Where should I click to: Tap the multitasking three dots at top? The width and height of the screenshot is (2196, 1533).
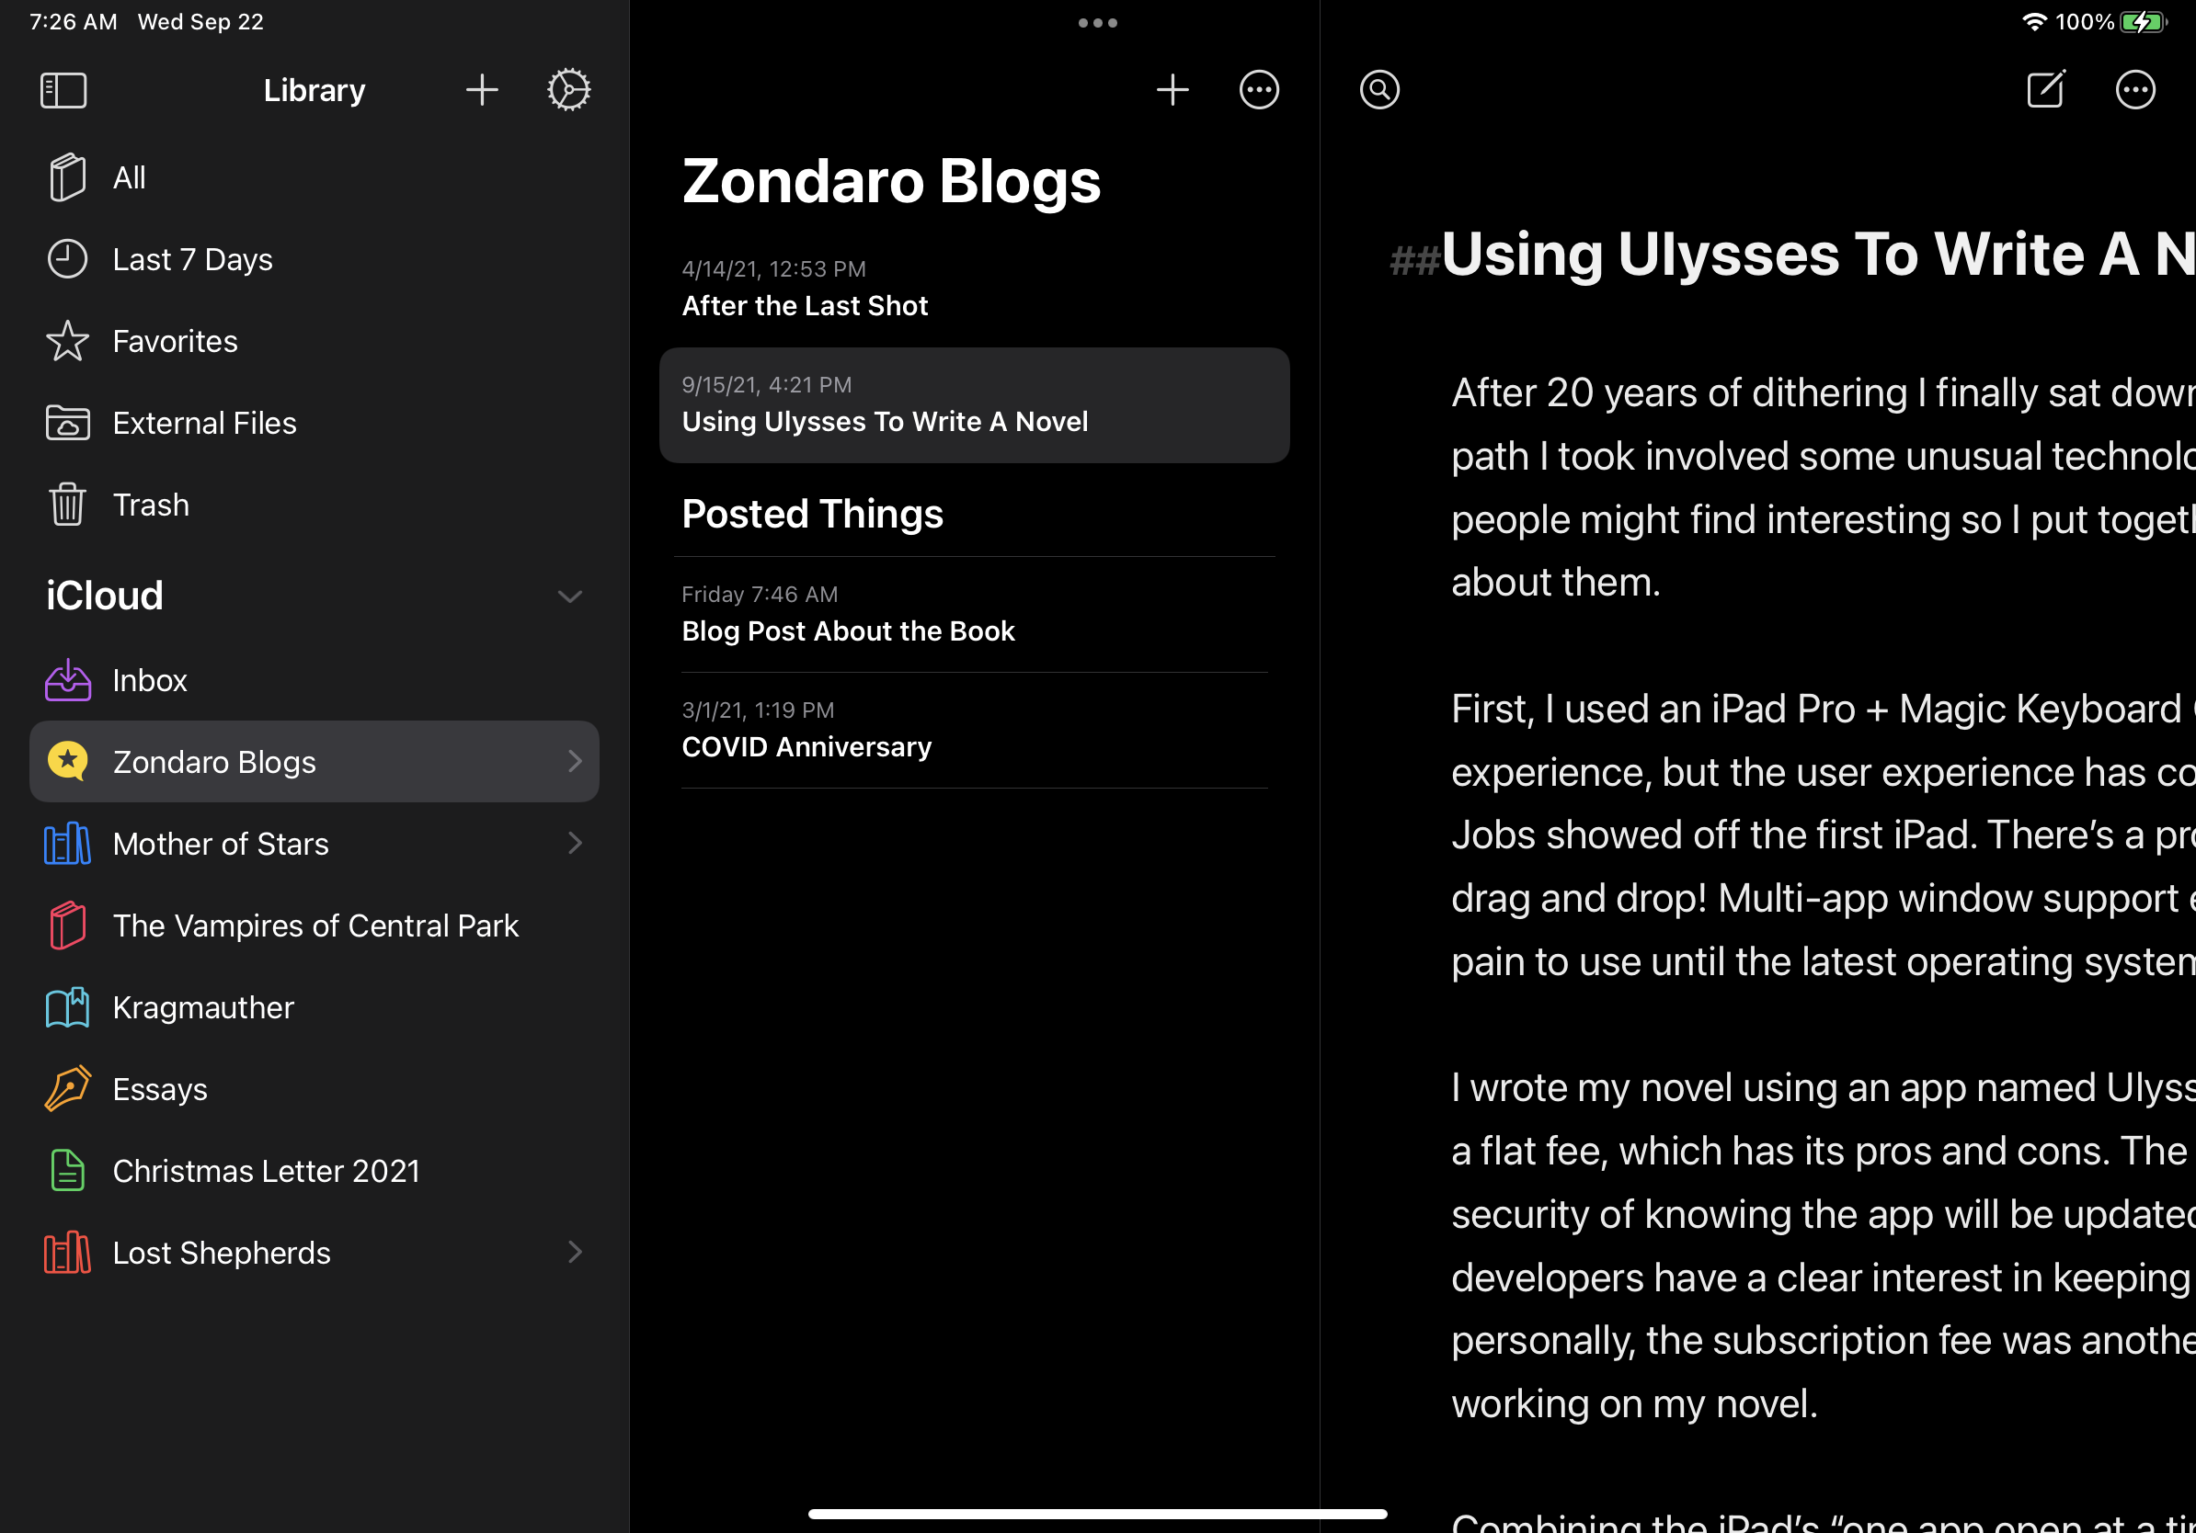click(x=1097, y=23)
